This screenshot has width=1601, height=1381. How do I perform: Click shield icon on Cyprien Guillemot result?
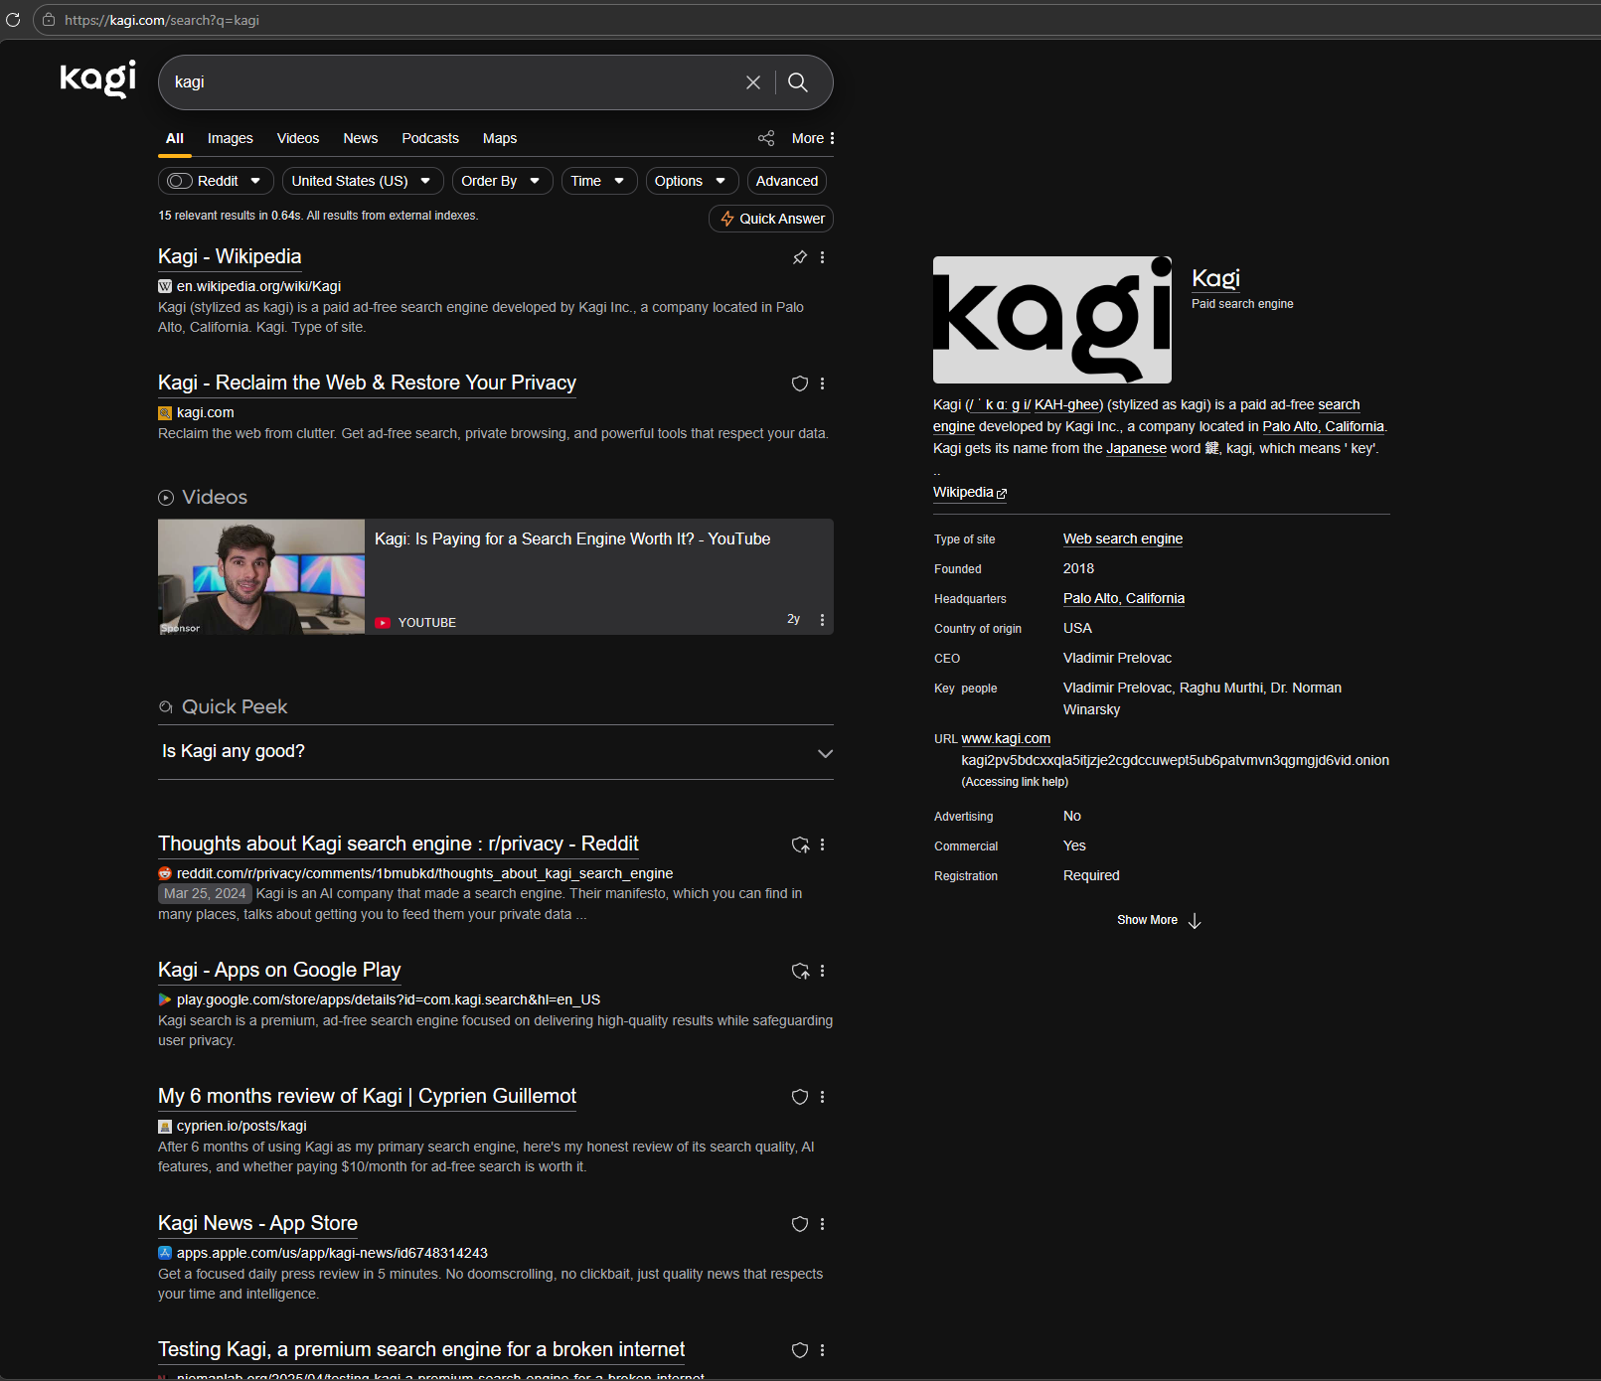point(800,1097)
